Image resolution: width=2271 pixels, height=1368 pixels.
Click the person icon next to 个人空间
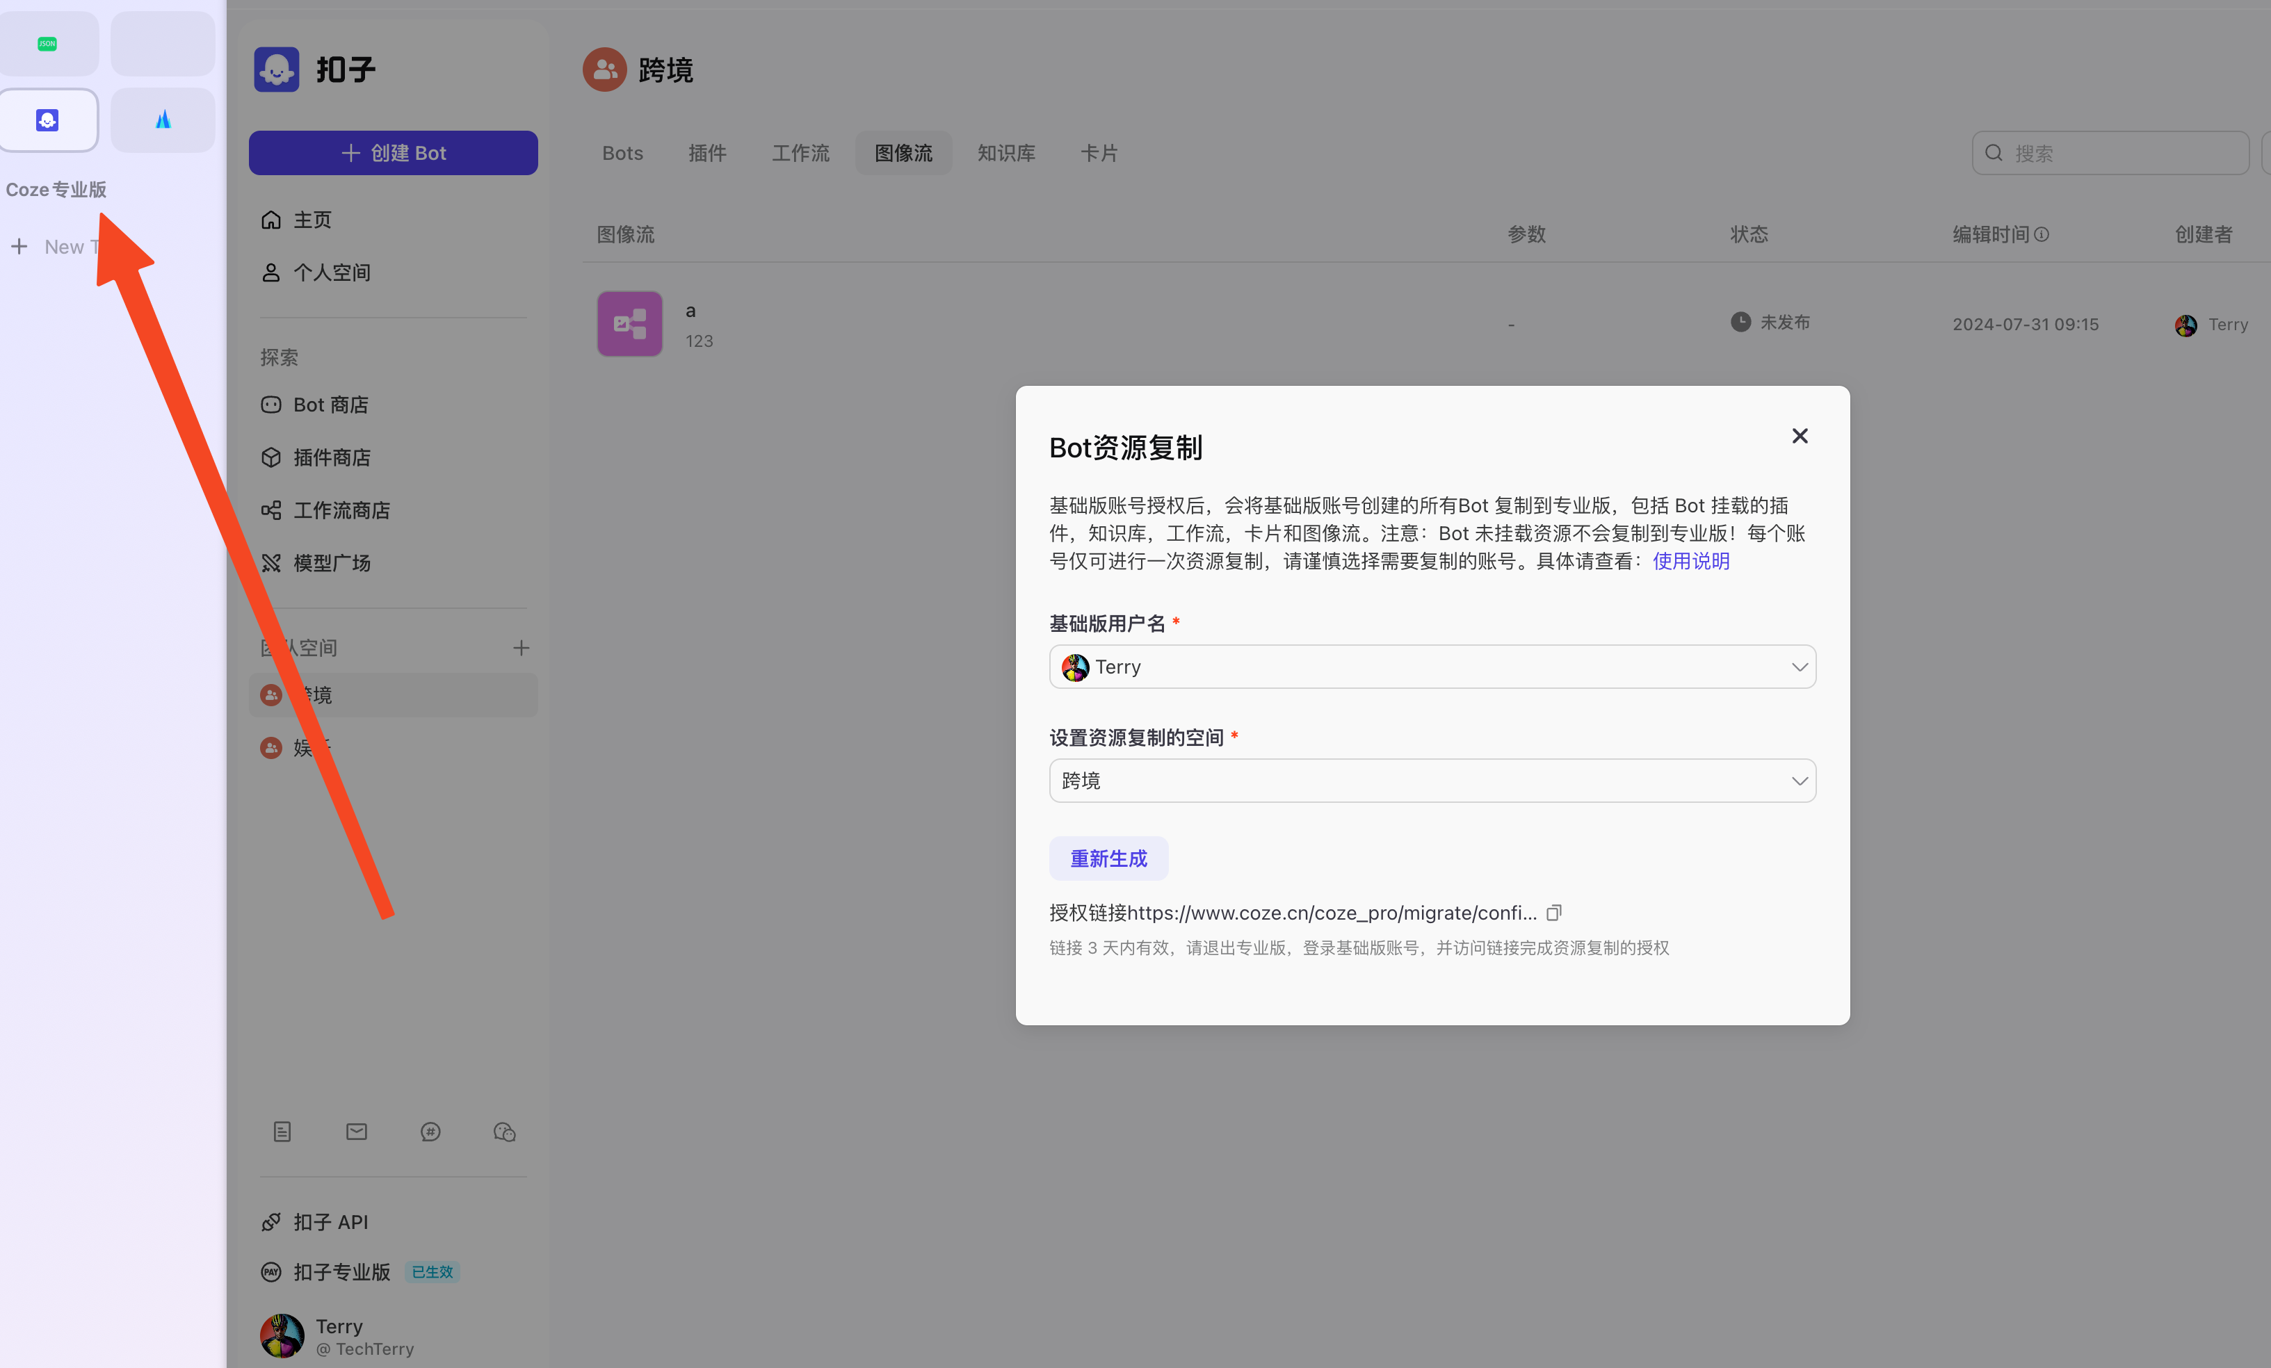point(271,272)
